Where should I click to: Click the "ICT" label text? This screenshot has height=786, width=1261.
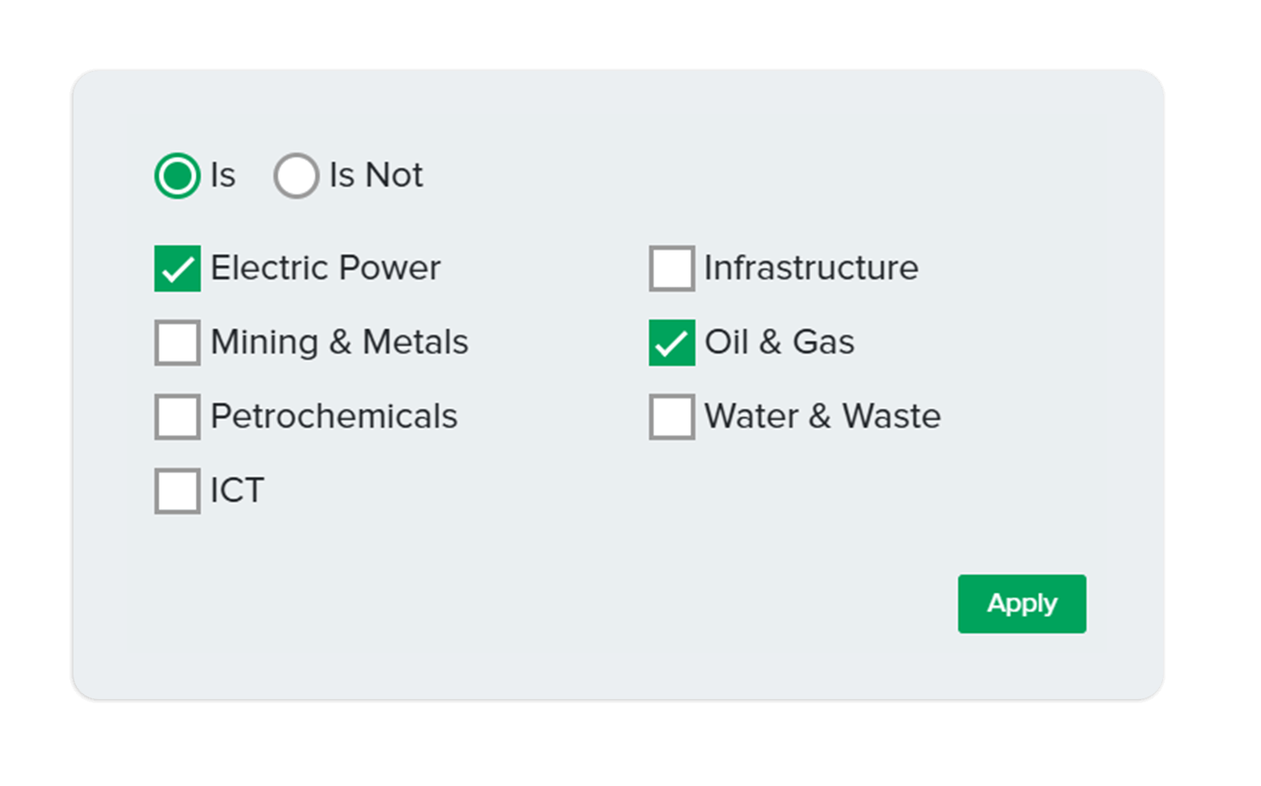[x=237, y=491]
